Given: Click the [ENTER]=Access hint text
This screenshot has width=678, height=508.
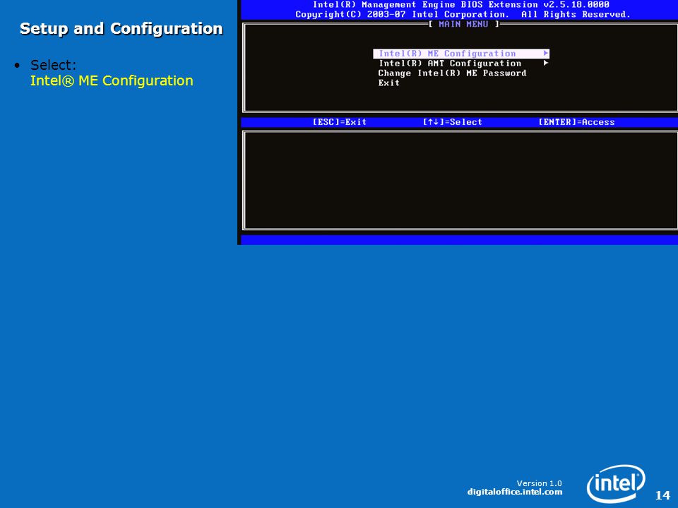Looking at the screenshot, I should 576,122.
